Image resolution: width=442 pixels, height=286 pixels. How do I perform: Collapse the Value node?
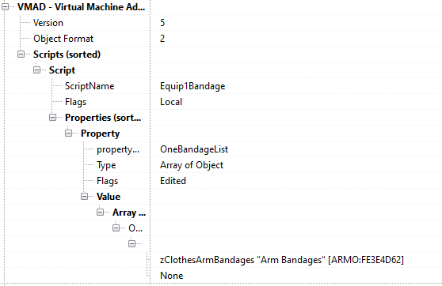(x=84, y=196)
